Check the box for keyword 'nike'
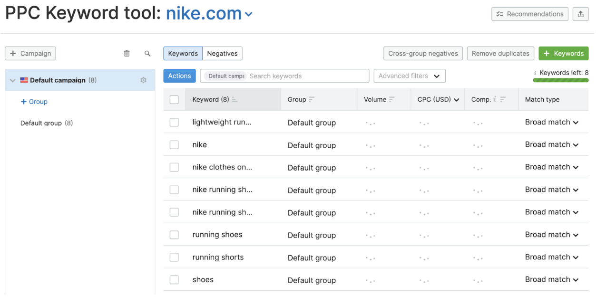The height and width of the screenshot is (305, 606). (174, 145)
